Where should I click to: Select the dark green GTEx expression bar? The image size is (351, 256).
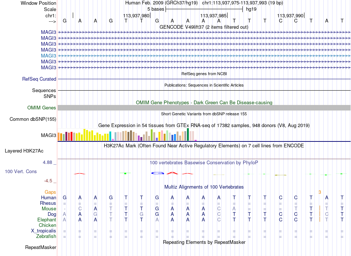(x=188, y=134)
